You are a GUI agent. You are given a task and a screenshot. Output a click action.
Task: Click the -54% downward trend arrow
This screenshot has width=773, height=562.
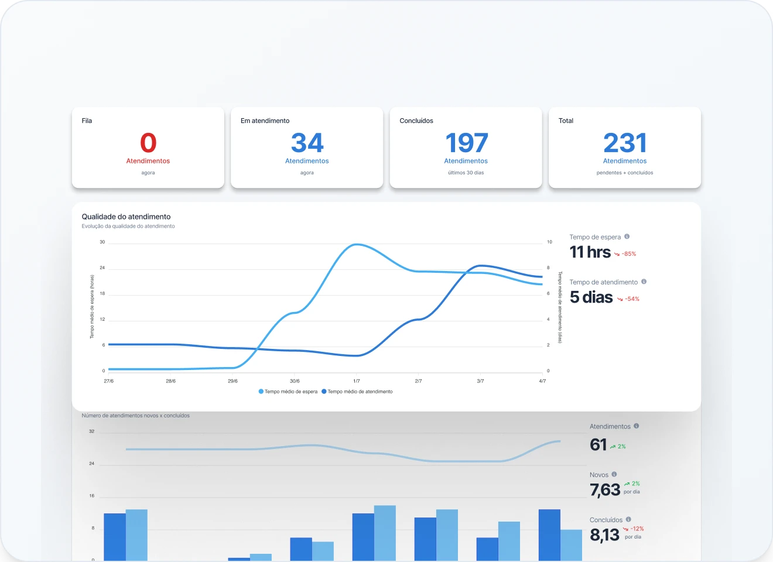pyautogui.click(x=620, y=299)
